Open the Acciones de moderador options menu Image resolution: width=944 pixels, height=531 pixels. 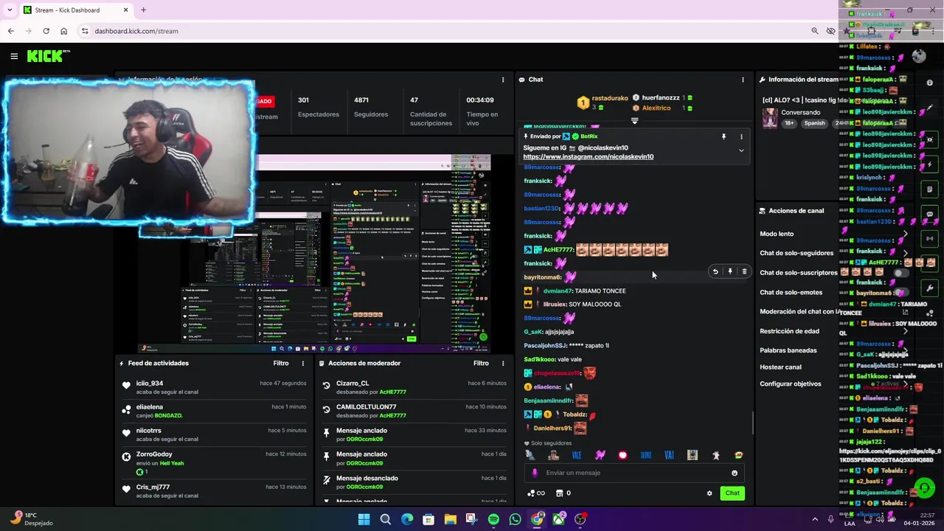(x=503, y=363)
